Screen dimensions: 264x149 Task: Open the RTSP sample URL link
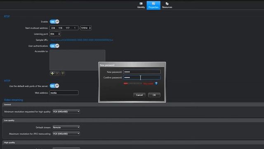pyautogui.click(x=82, y=40)
